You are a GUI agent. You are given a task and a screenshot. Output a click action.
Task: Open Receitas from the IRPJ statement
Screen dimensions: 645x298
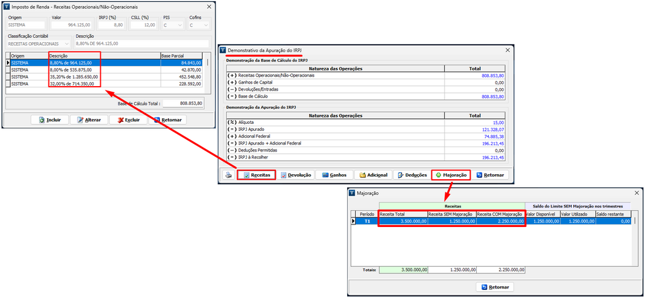point(256,175)
